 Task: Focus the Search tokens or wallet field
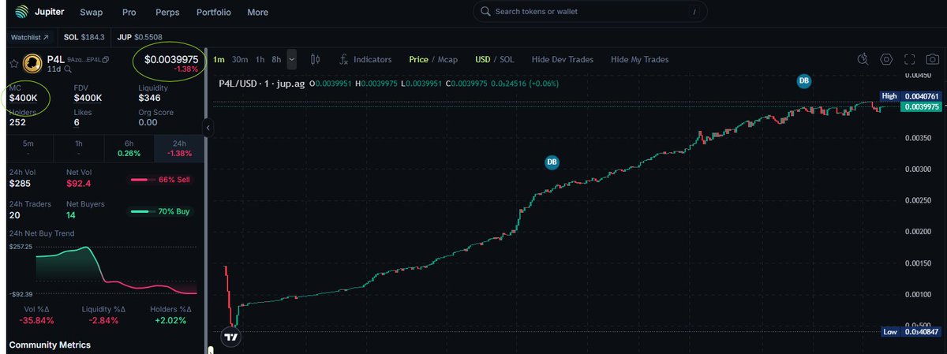(590, 13)
